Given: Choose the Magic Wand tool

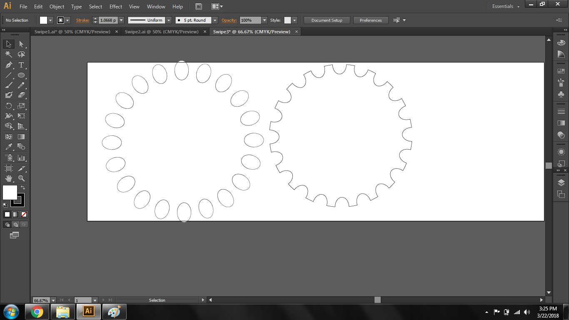Looking at the screenshot, I should [x=8, y=55].
